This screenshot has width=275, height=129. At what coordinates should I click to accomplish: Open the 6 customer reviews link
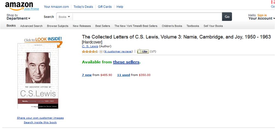[x=118, y=51]
